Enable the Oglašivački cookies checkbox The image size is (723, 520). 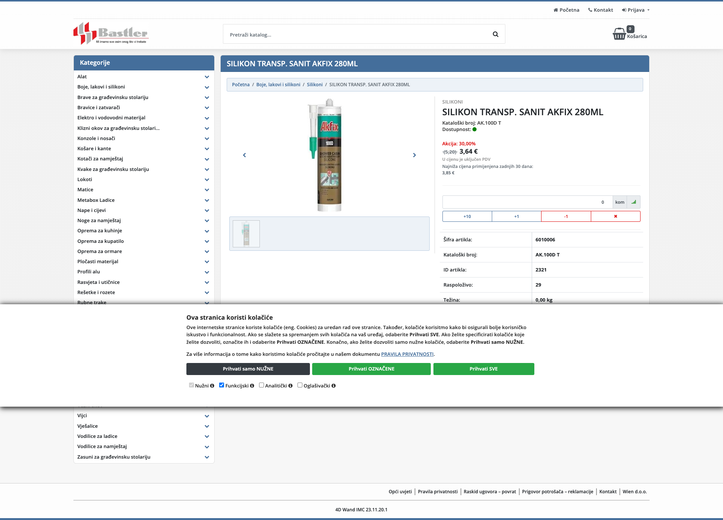300,385
